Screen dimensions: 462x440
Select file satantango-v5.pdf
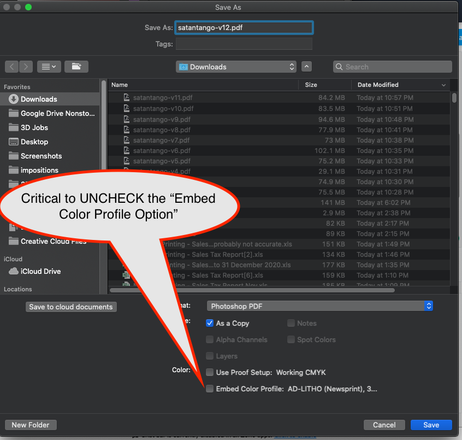[279, 161]
